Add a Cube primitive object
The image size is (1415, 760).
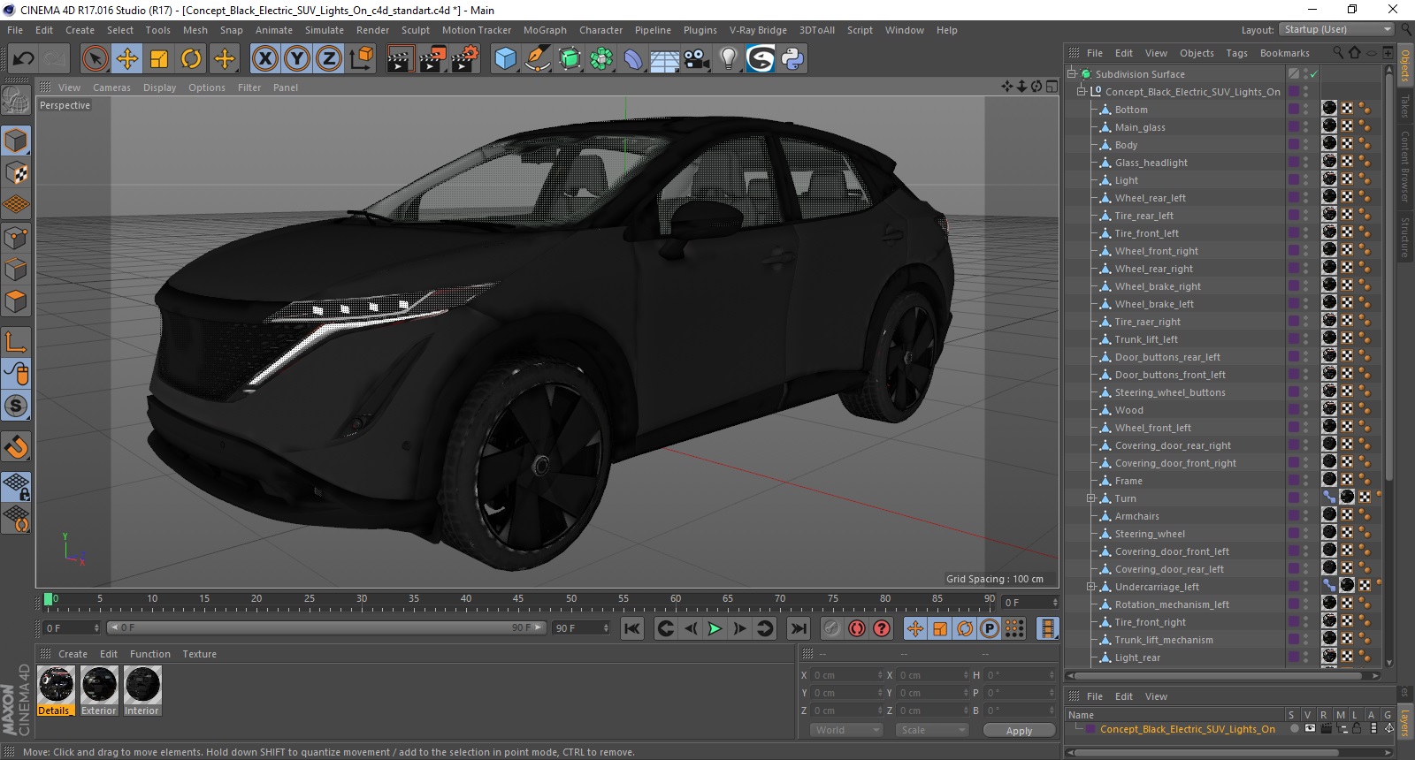point(505,59)
